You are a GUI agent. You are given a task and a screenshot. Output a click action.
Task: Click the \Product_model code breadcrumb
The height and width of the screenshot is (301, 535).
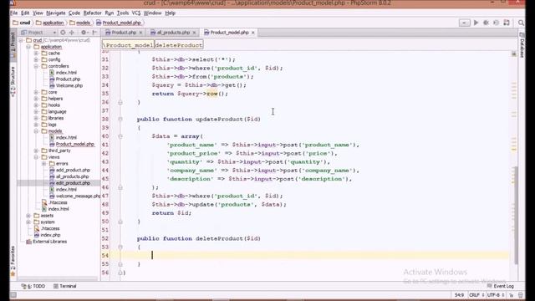[128, 45]
